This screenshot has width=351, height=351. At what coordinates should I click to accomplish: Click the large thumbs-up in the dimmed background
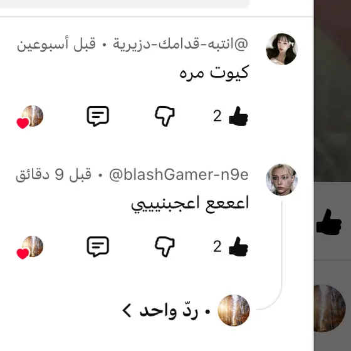click(x=329, y=222)
